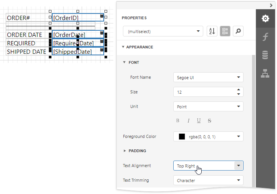The image size is (277, 194).
Task: Open the Font Name dropdown
Action: pyautogui.click(x=239, y=78)
